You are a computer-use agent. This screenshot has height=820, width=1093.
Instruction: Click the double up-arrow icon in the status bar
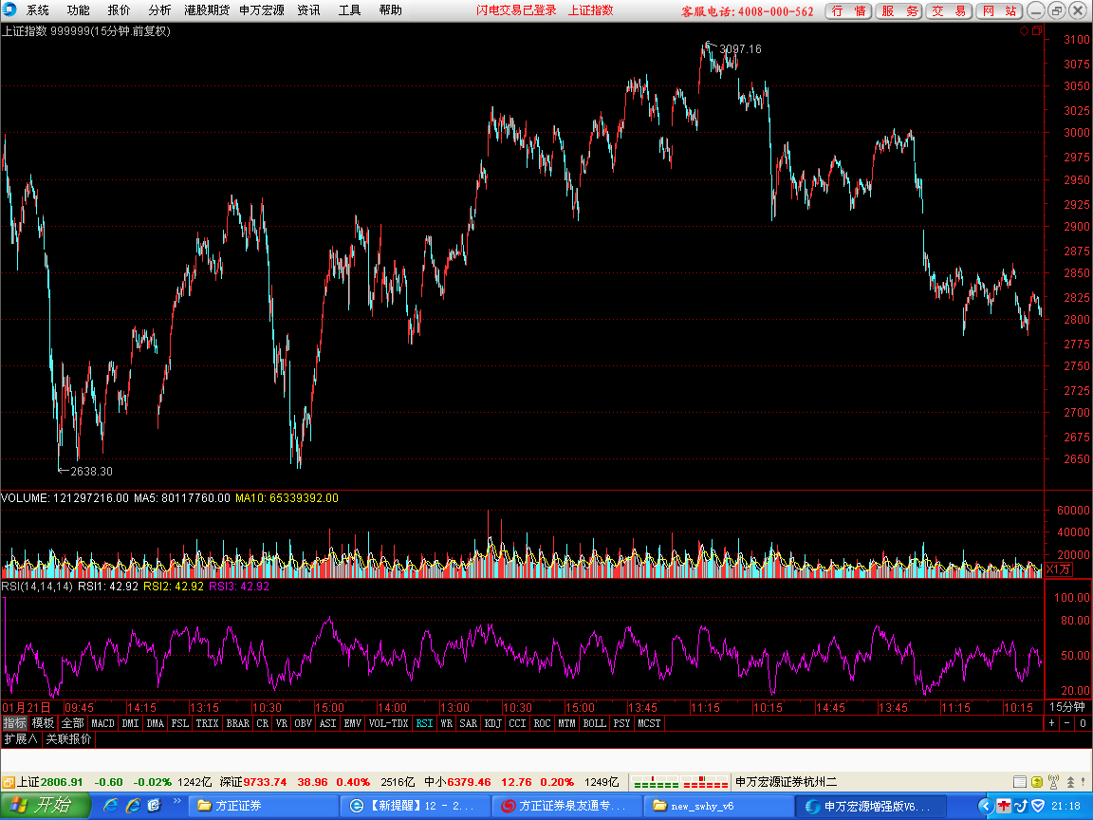(x=1070, y=782)
